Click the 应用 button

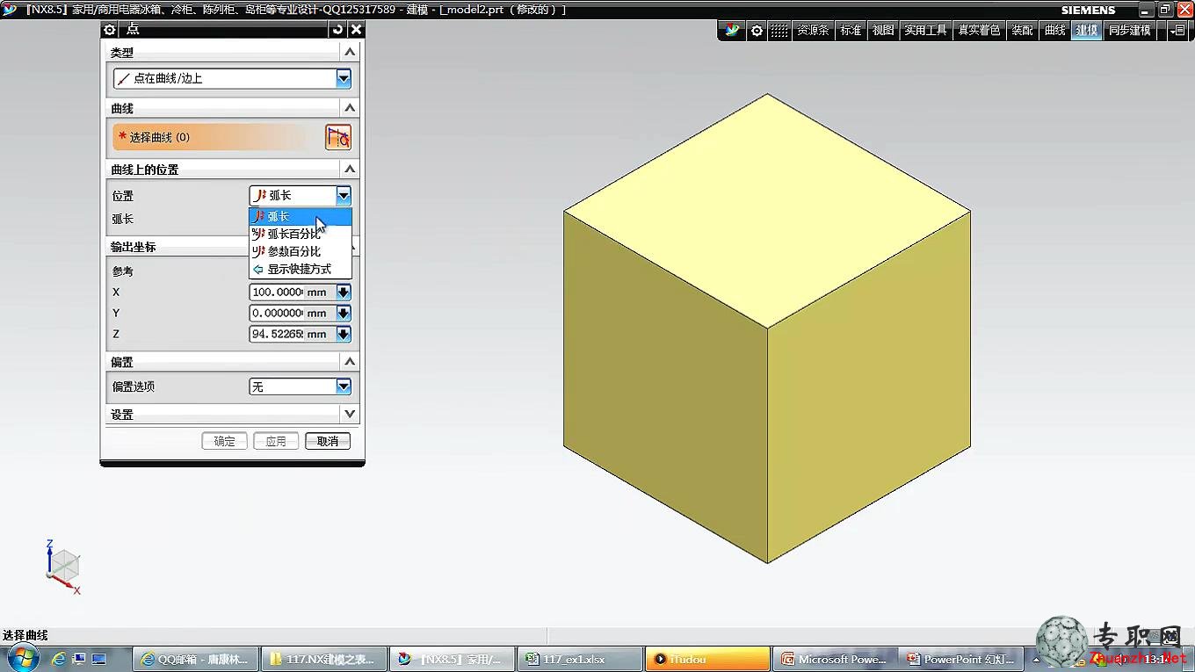pos(276,441)
